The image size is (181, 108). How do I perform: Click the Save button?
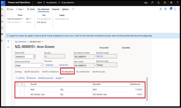pyautogui.click(x=10, y=9)
